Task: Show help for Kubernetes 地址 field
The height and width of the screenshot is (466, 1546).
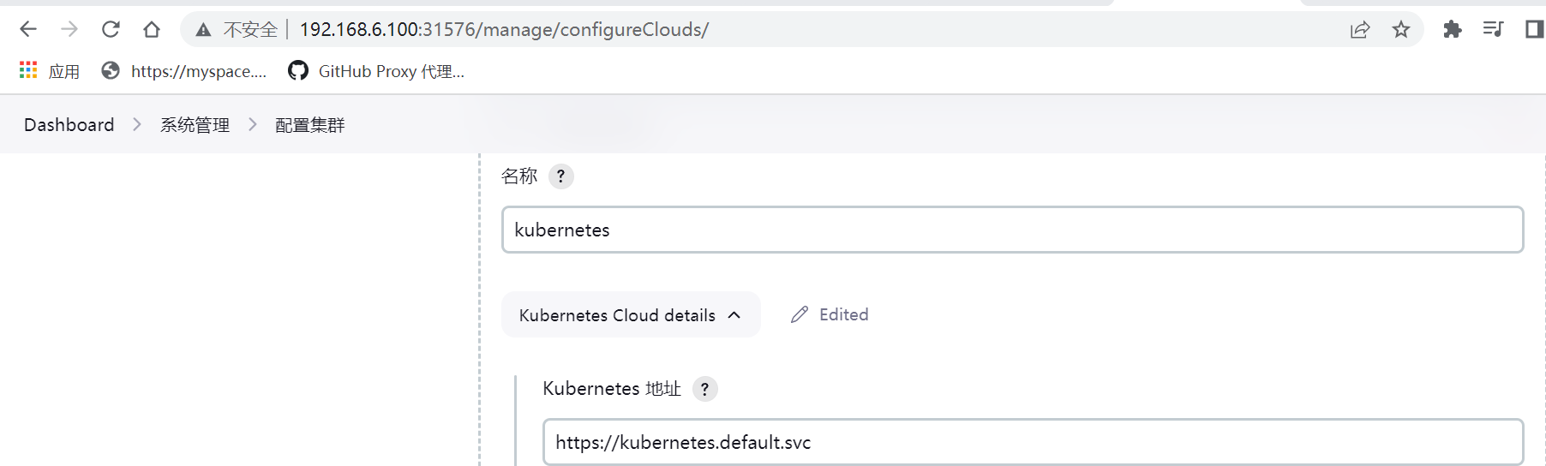Action: (x=704, y=389)
